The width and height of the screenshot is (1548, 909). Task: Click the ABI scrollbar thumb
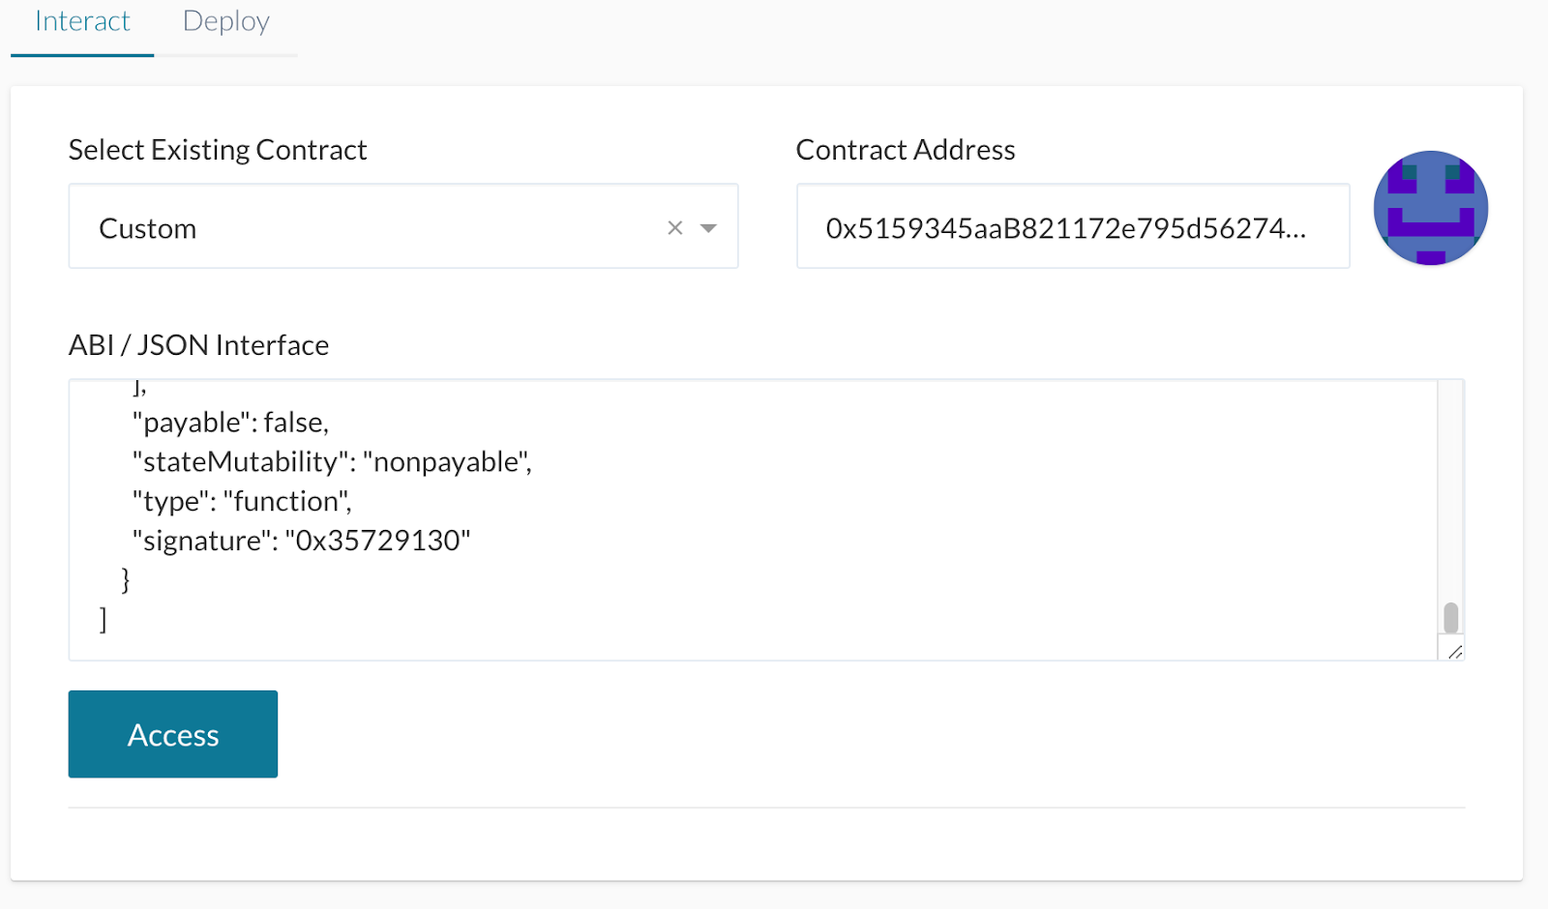1450,617
